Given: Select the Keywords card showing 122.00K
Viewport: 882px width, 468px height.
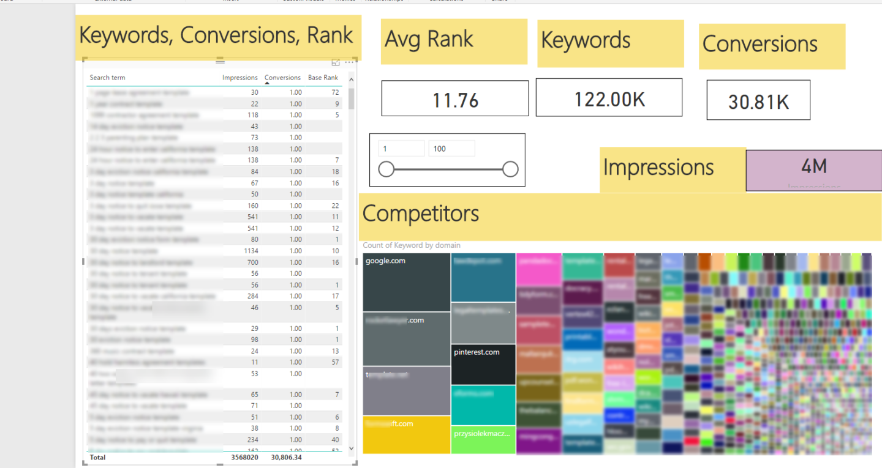Looking at the screenshot, I should (609, 98).
